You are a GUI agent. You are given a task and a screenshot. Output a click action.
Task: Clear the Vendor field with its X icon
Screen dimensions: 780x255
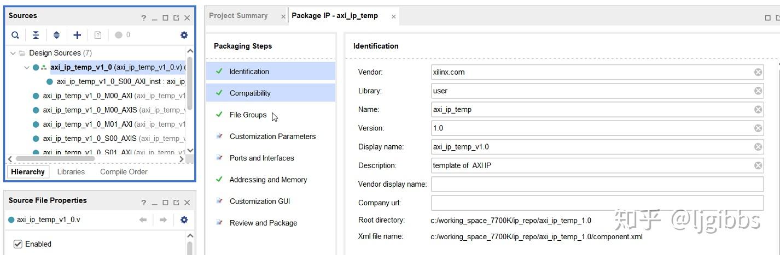[x=758, y=72]
